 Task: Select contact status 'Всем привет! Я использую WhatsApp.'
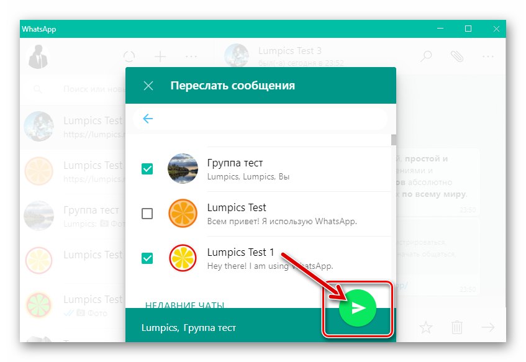[x=282, y=221]
